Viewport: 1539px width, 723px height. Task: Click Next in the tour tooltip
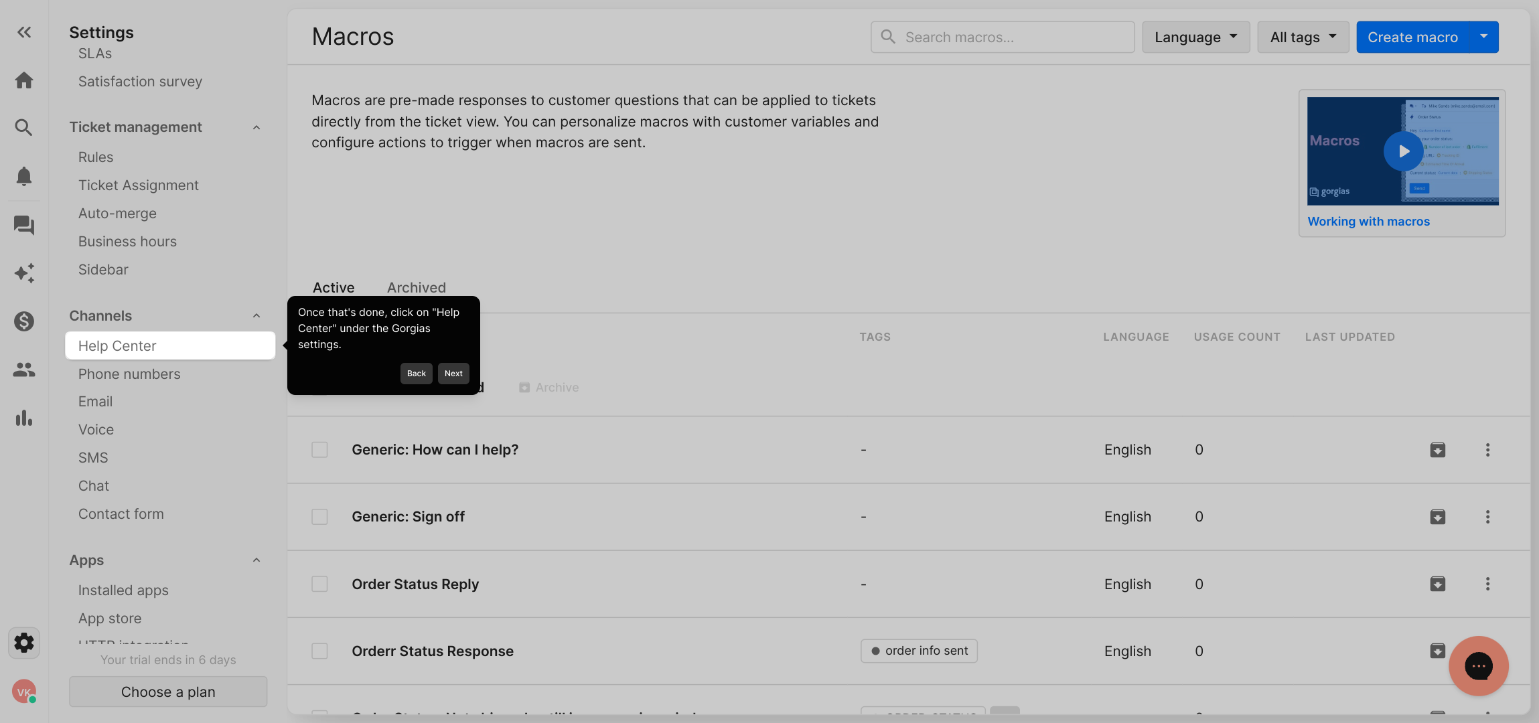[x=453, y=374]
